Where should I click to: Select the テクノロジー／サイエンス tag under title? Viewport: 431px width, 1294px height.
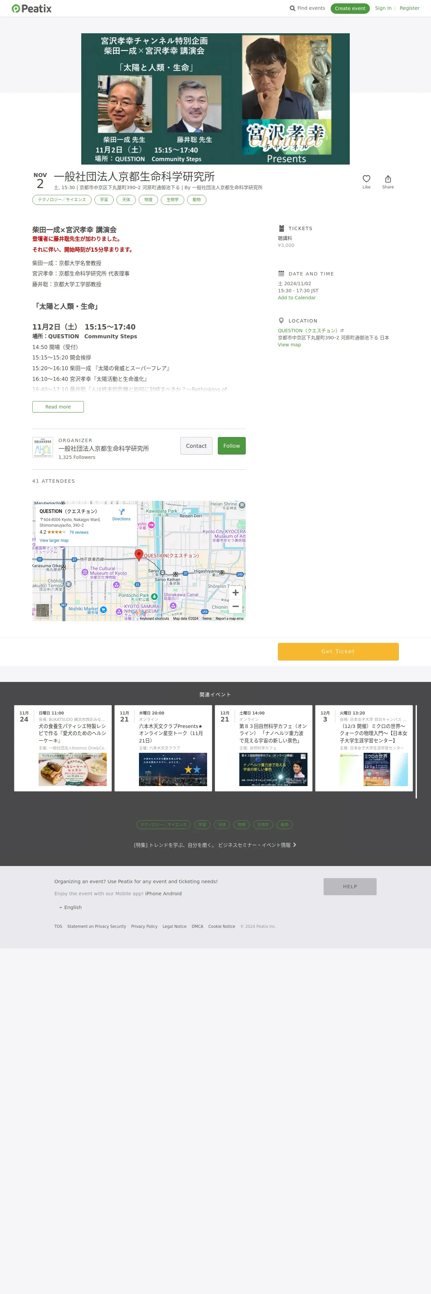pyautogui.click(x=62, y=200)
